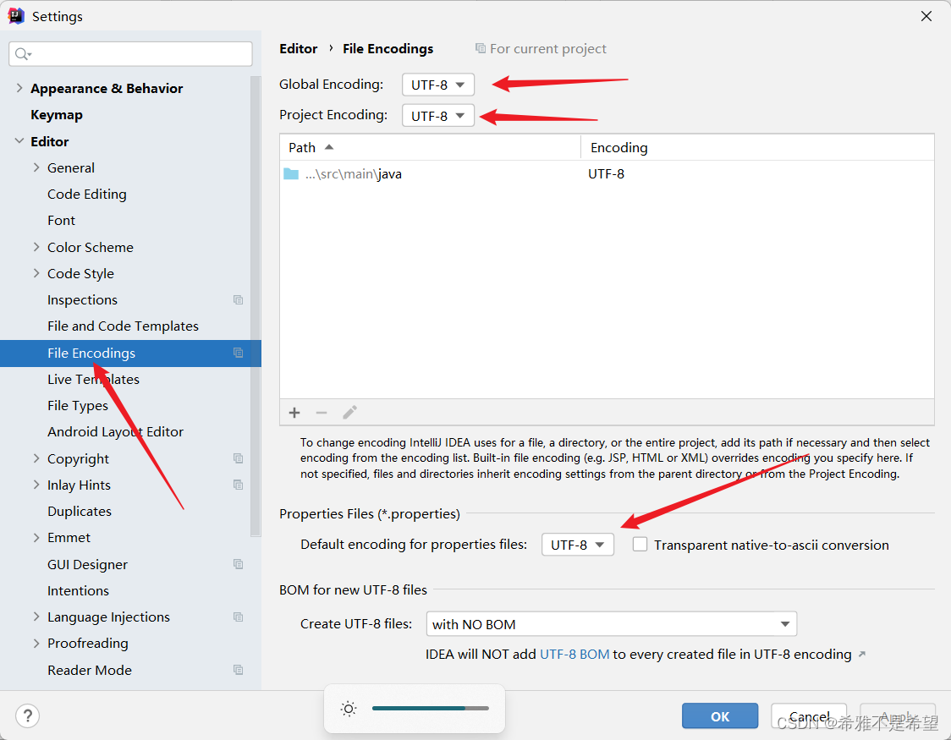Image resolution: width=951 pixels, height=740 pixels.
Task: Click the external link arrow after BOM note
Action: (x=862, y=655)
